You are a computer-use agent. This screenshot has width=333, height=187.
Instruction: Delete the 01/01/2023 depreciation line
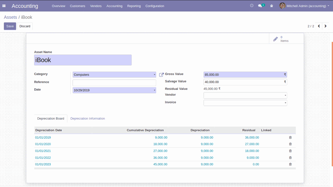290,164
